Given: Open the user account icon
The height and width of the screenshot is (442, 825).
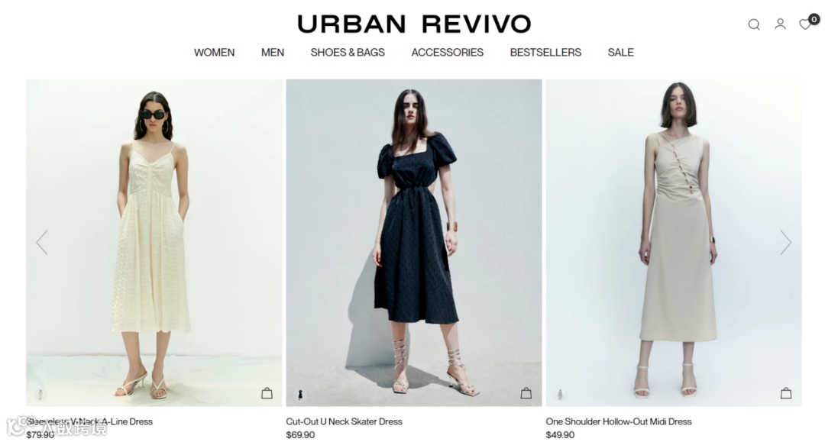Looking at the screenshot, I should click(780, 24).
